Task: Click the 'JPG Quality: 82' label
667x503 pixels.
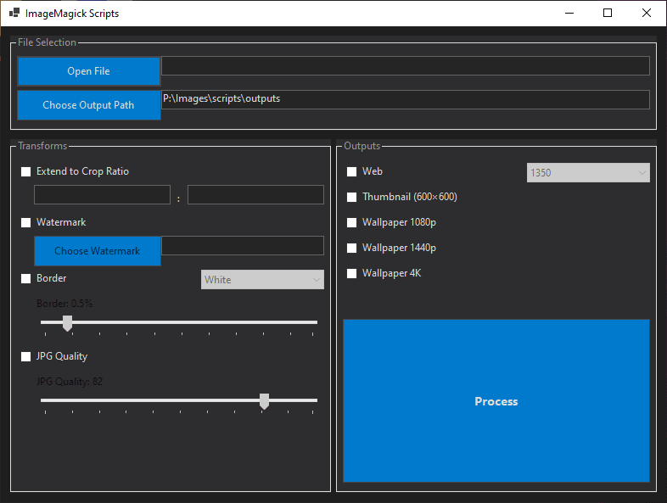Action: click(x=70, y=382)
